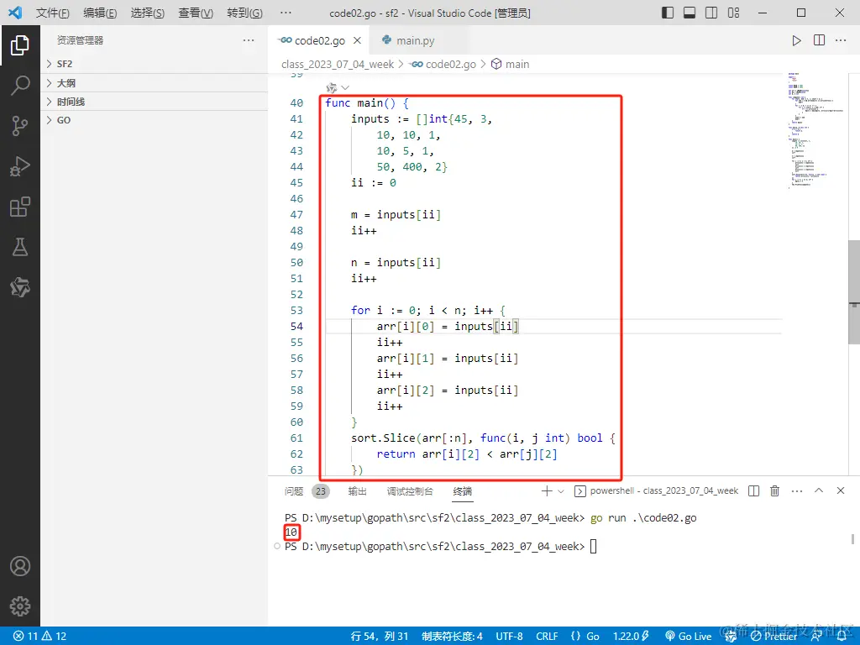The width and height of the screenshot is (860, 645).
Task: Select the code02.go editor tab
Action: click(319, 40)
